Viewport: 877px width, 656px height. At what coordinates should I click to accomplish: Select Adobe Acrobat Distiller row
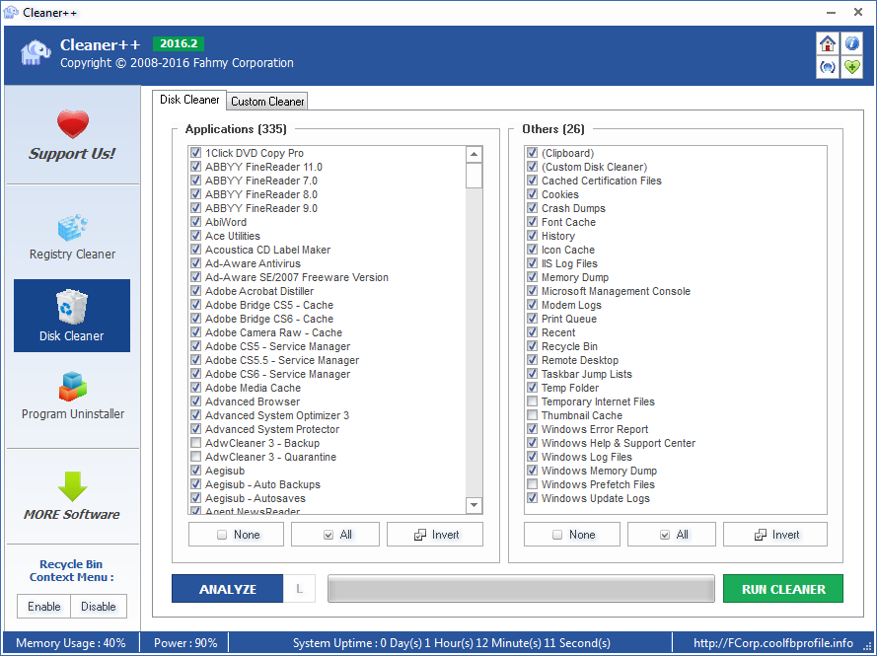pos(259,291)
